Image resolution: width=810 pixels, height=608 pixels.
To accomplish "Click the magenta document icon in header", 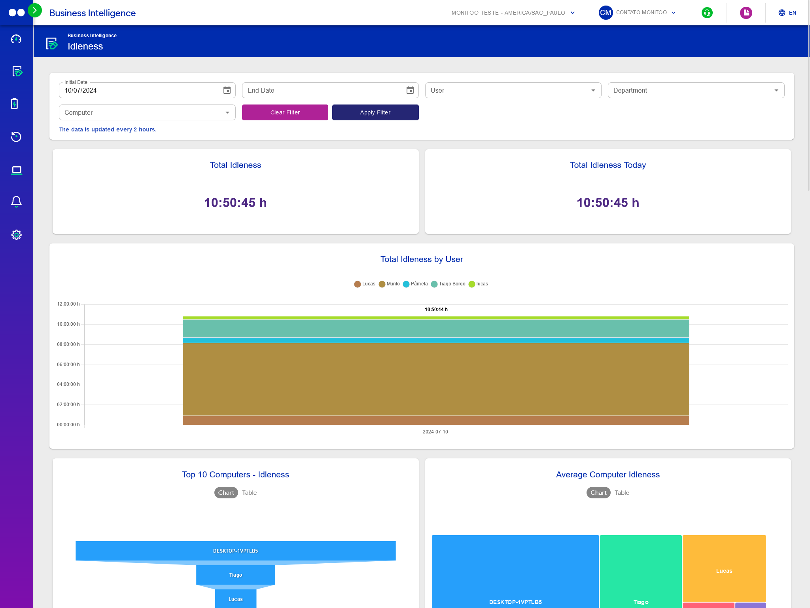I will [746, 13].
